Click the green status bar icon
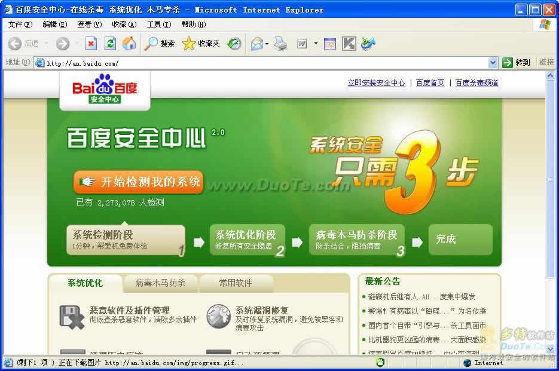559x371 pixels. pyautogui.click(x=380, y=363)
